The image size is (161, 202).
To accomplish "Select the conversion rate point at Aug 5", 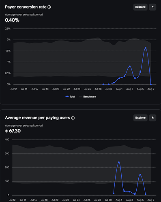I will (x=140, y=72).
